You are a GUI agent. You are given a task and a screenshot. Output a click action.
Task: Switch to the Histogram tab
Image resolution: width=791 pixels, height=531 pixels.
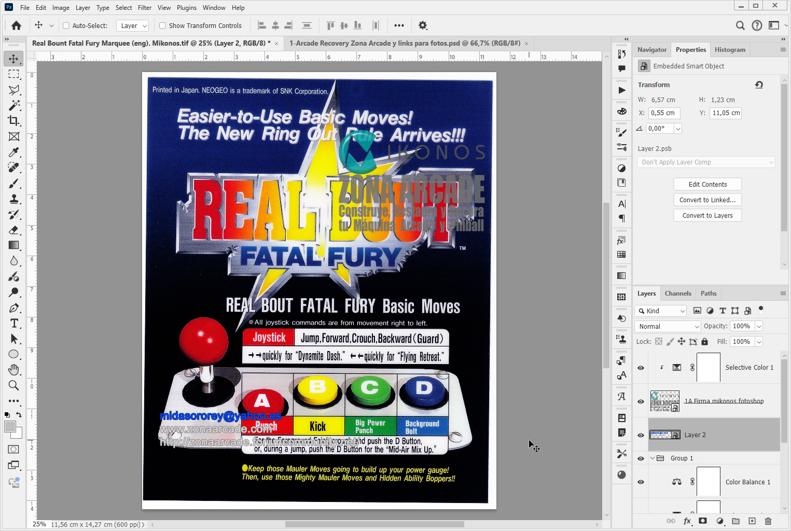coord(730,50)
